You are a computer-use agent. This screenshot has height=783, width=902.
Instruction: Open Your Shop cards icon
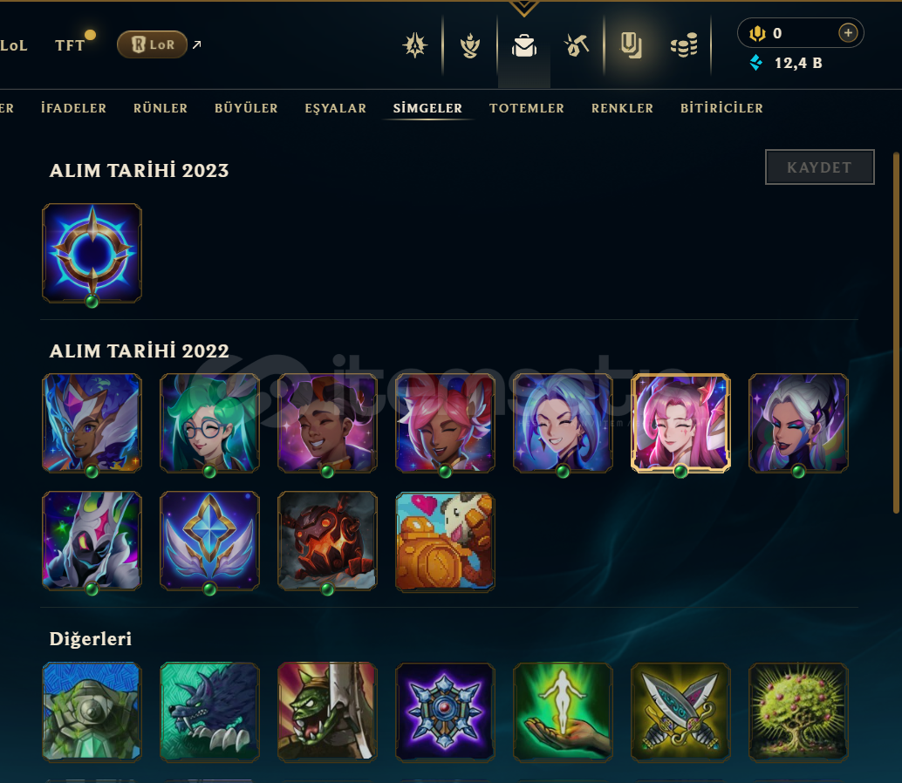click(x=631, y=44)
